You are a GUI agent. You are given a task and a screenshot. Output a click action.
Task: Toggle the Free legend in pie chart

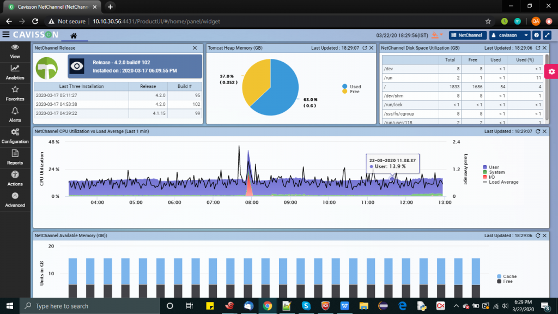(351, 92)
